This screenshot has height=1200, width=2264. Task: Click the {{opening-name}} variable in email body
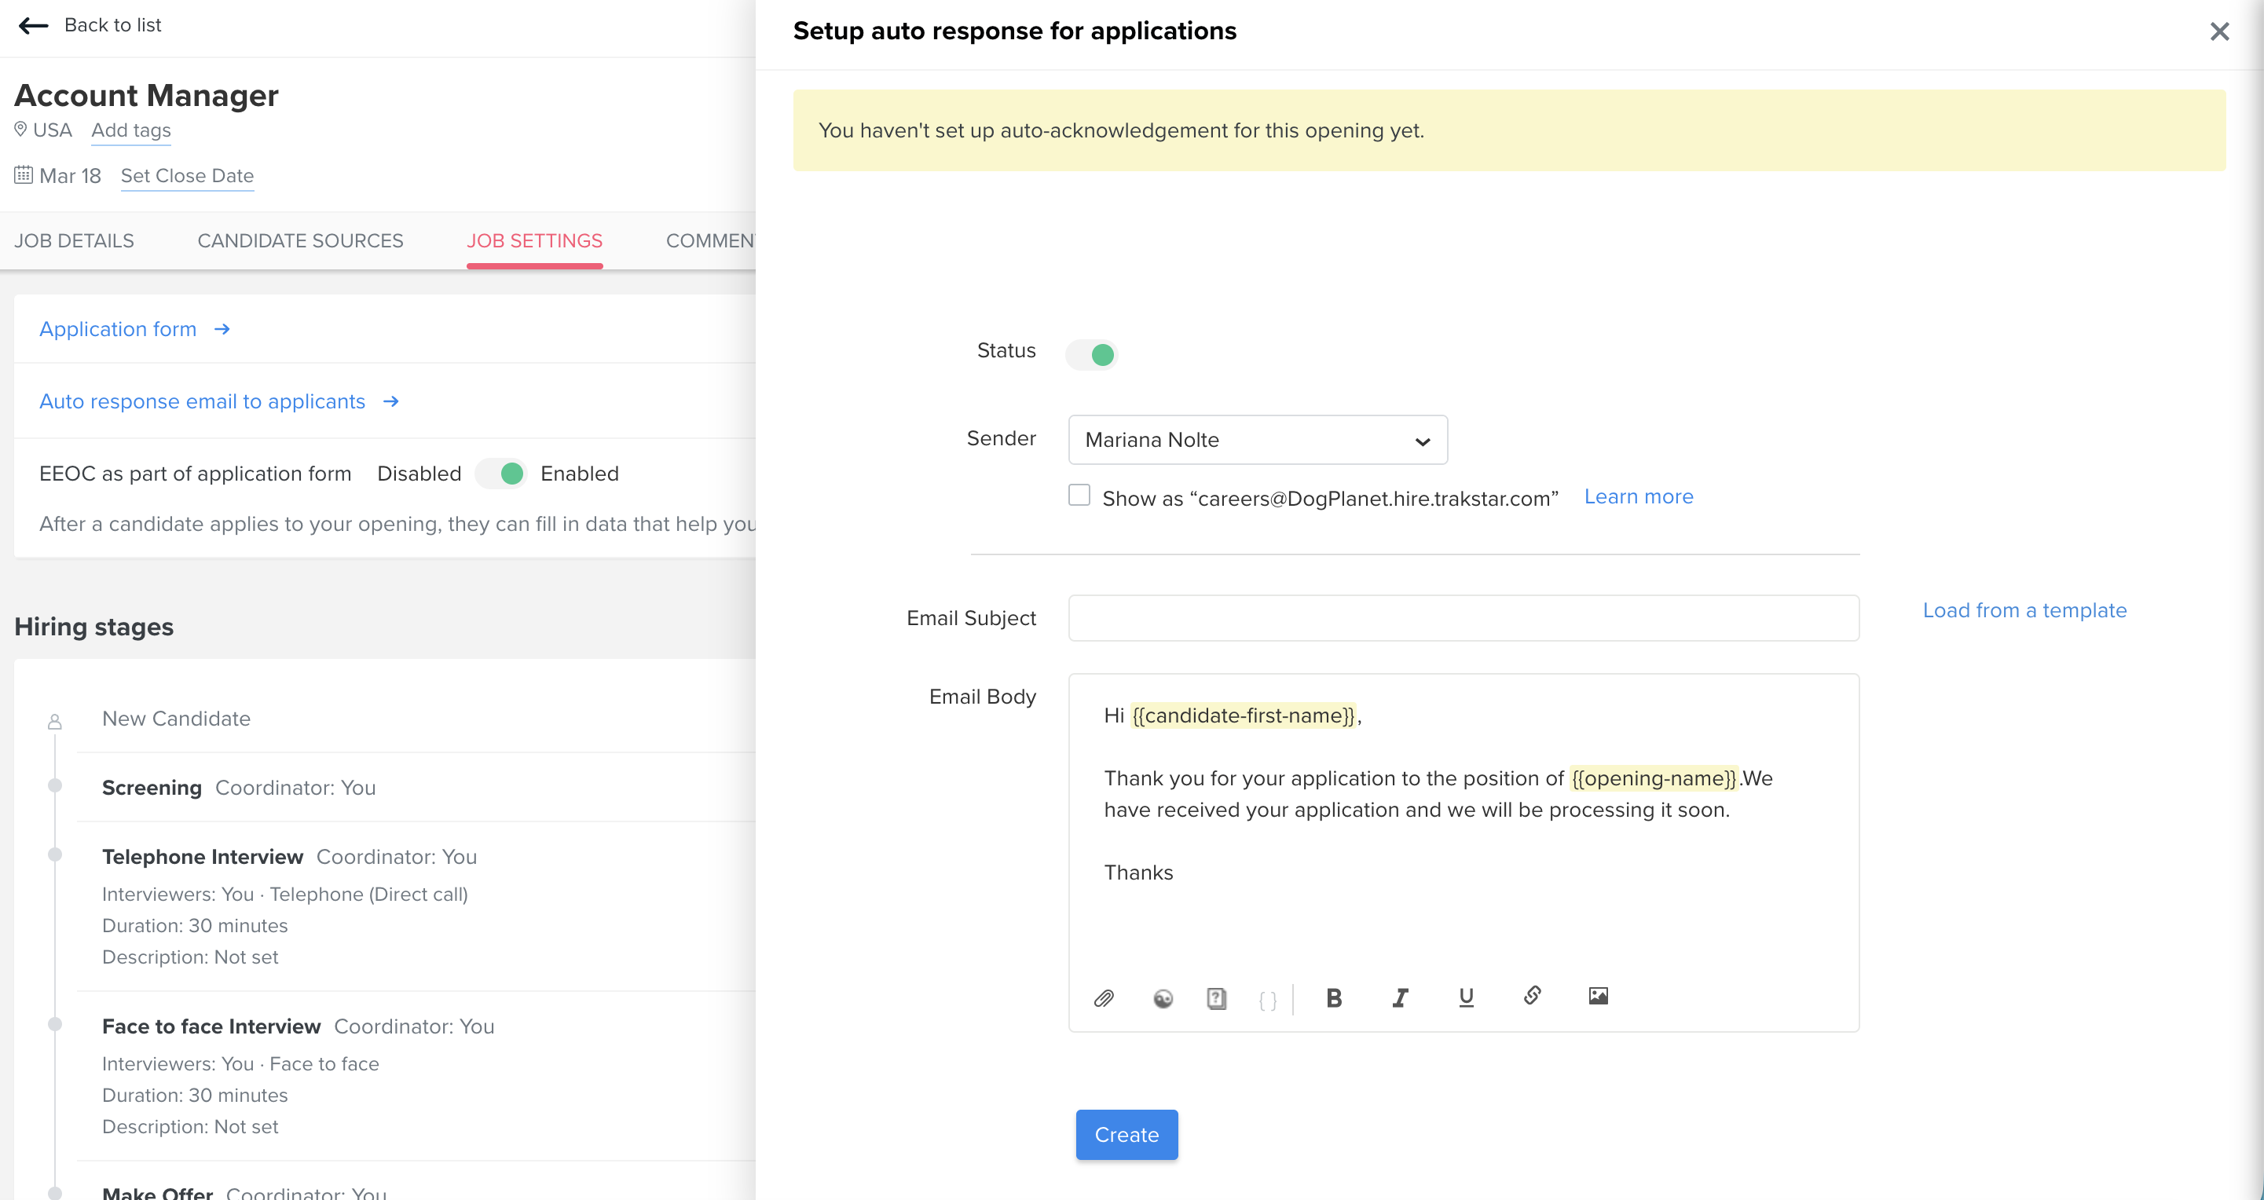(1653, 778)
